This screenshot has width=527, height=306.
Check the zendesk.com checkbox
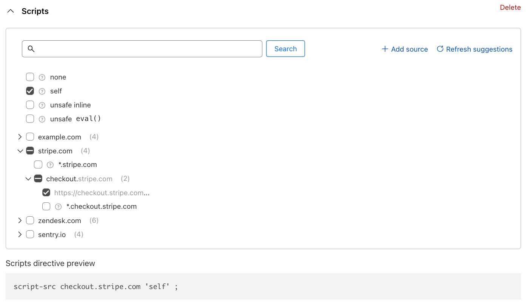pos(30,220)
